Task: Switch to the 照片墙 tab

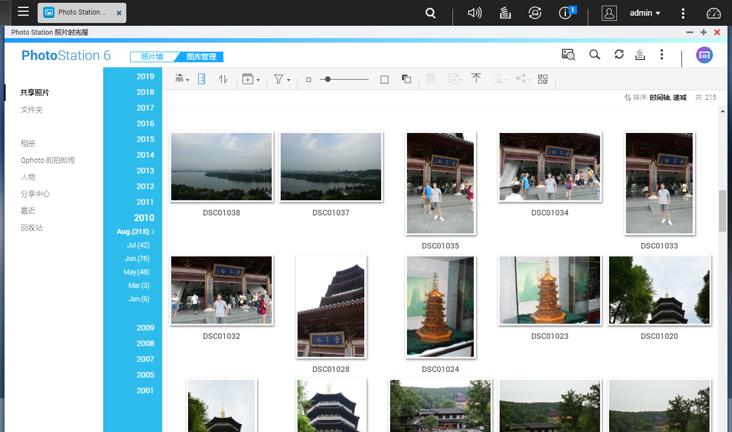Action: click(152, 57)
